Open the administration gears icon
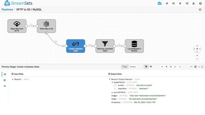 pyautogui.click(x=187, y=4)
